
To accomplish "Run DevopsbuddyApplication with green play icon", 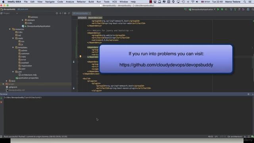I will pyautogui.click(x=218, y=10).
